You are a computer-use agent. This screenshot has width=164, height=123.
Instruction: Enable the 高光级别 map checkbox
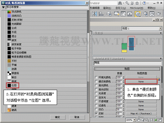click(96, 89)
